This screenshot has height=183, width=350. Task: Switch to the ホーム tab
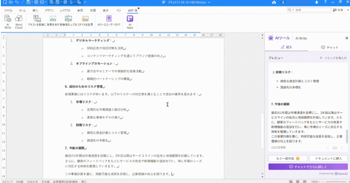(x=22, y=10)
